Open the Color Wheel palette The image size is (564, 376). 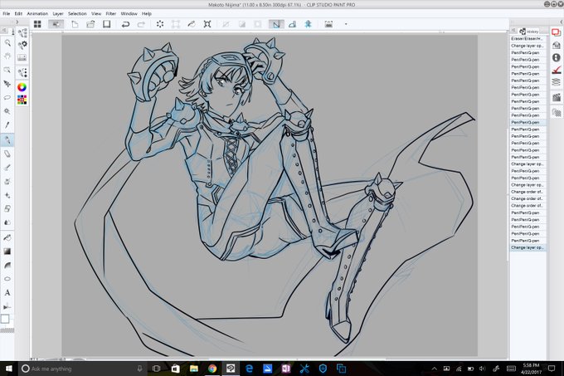(22, 87)
